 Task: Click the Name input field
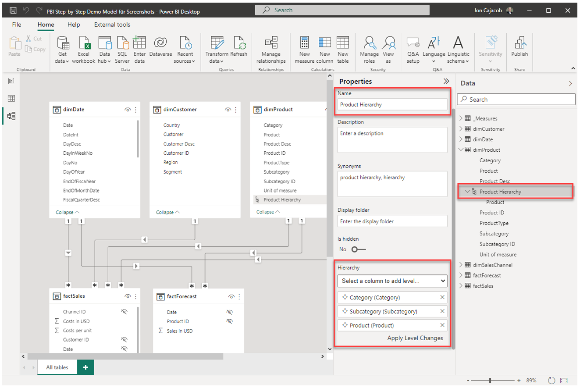[392, 104]
